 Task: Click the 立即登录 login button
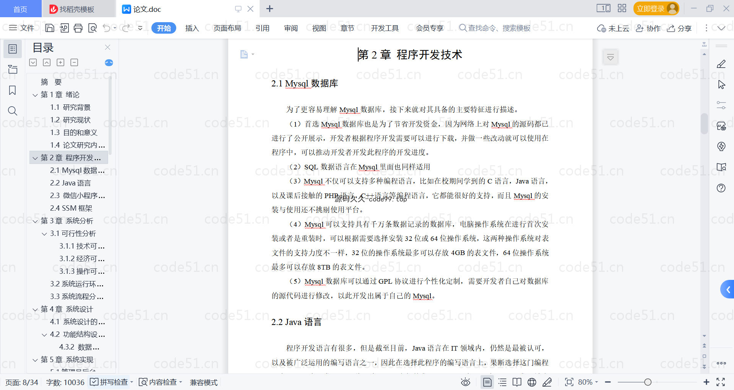point(656,8)
